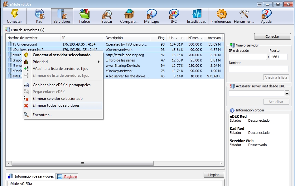Sort by IP column header
Image resolution: width=295 pixels, height=186 pixels.
click(x=82, y=38)
